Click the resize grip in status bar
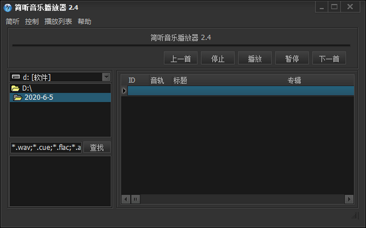Image resolution: width=366 pixels, height=228 pixels. tap(355, 215)
